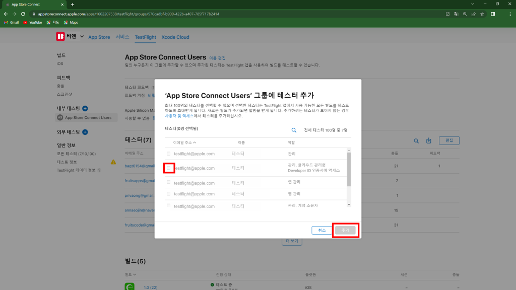This screenshot has height=290, width=516.
Task: Click the 추가 button to add testers
Action: 345,230
